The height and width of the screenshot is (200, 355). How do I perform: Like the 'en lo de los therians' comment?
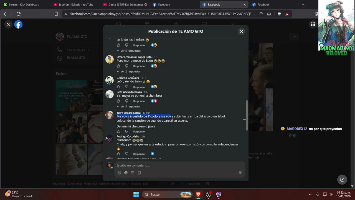click(118, 45)
